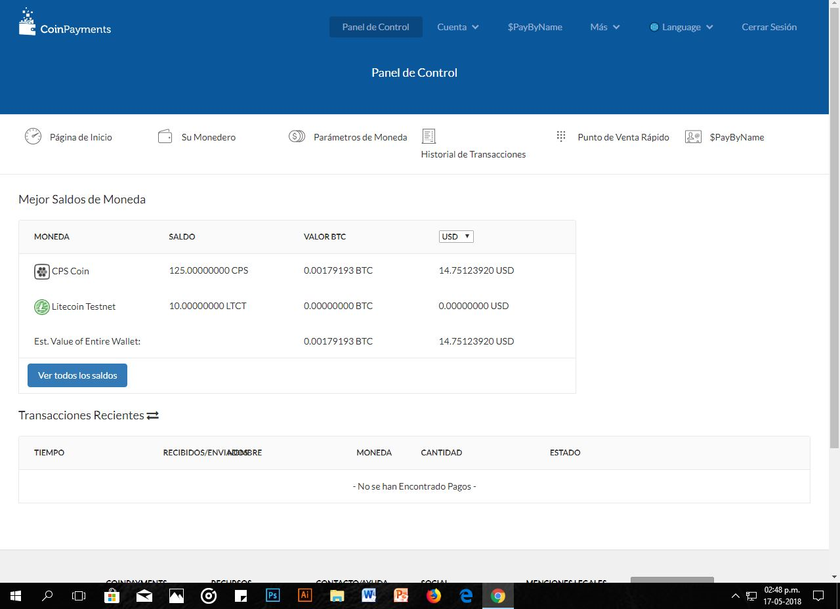This screenshot has width=840, height=609.
Task: Click the taskbar clock and date
Action: (782, 596)
